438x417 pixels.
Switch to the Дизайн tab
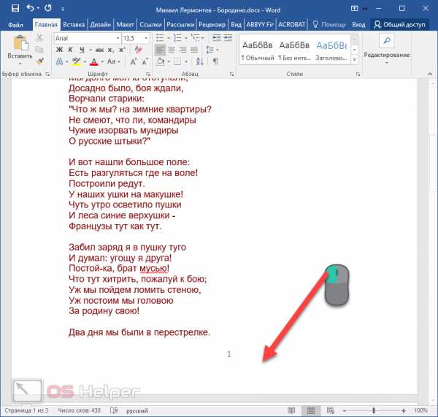click(x=101, y=25)
